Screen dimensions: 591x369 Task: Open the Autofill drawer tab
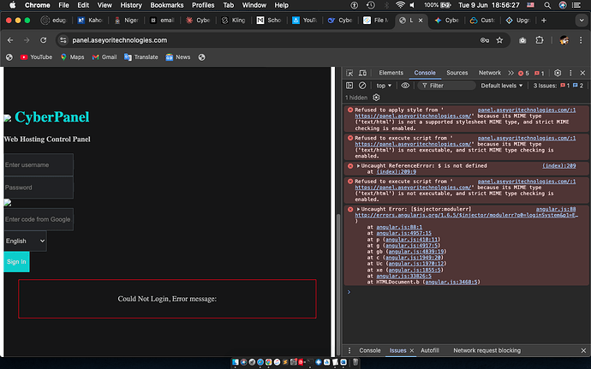[x=430, y=350]
